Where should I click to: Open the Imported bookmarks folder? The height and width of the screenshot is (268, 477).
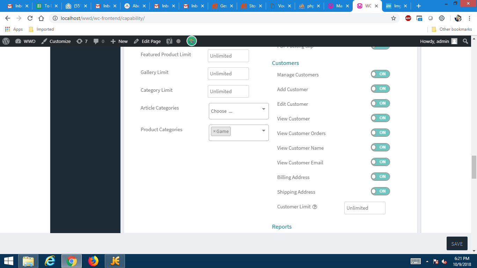coord(41,29)
